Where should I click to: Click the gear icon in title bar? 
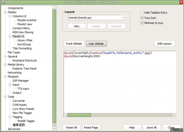click(x=3, y=2)
